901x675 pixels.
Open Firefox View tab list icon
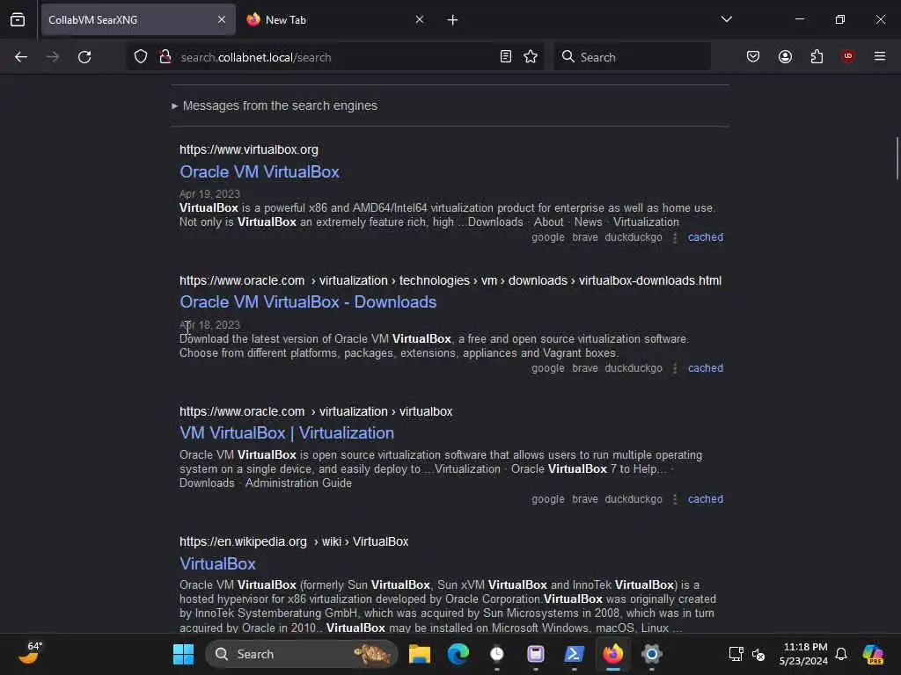18,19
